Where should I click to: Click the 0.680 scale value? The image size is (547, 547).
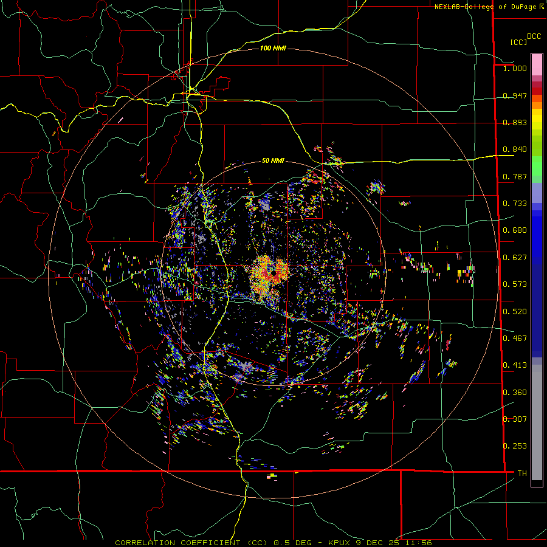515,230
